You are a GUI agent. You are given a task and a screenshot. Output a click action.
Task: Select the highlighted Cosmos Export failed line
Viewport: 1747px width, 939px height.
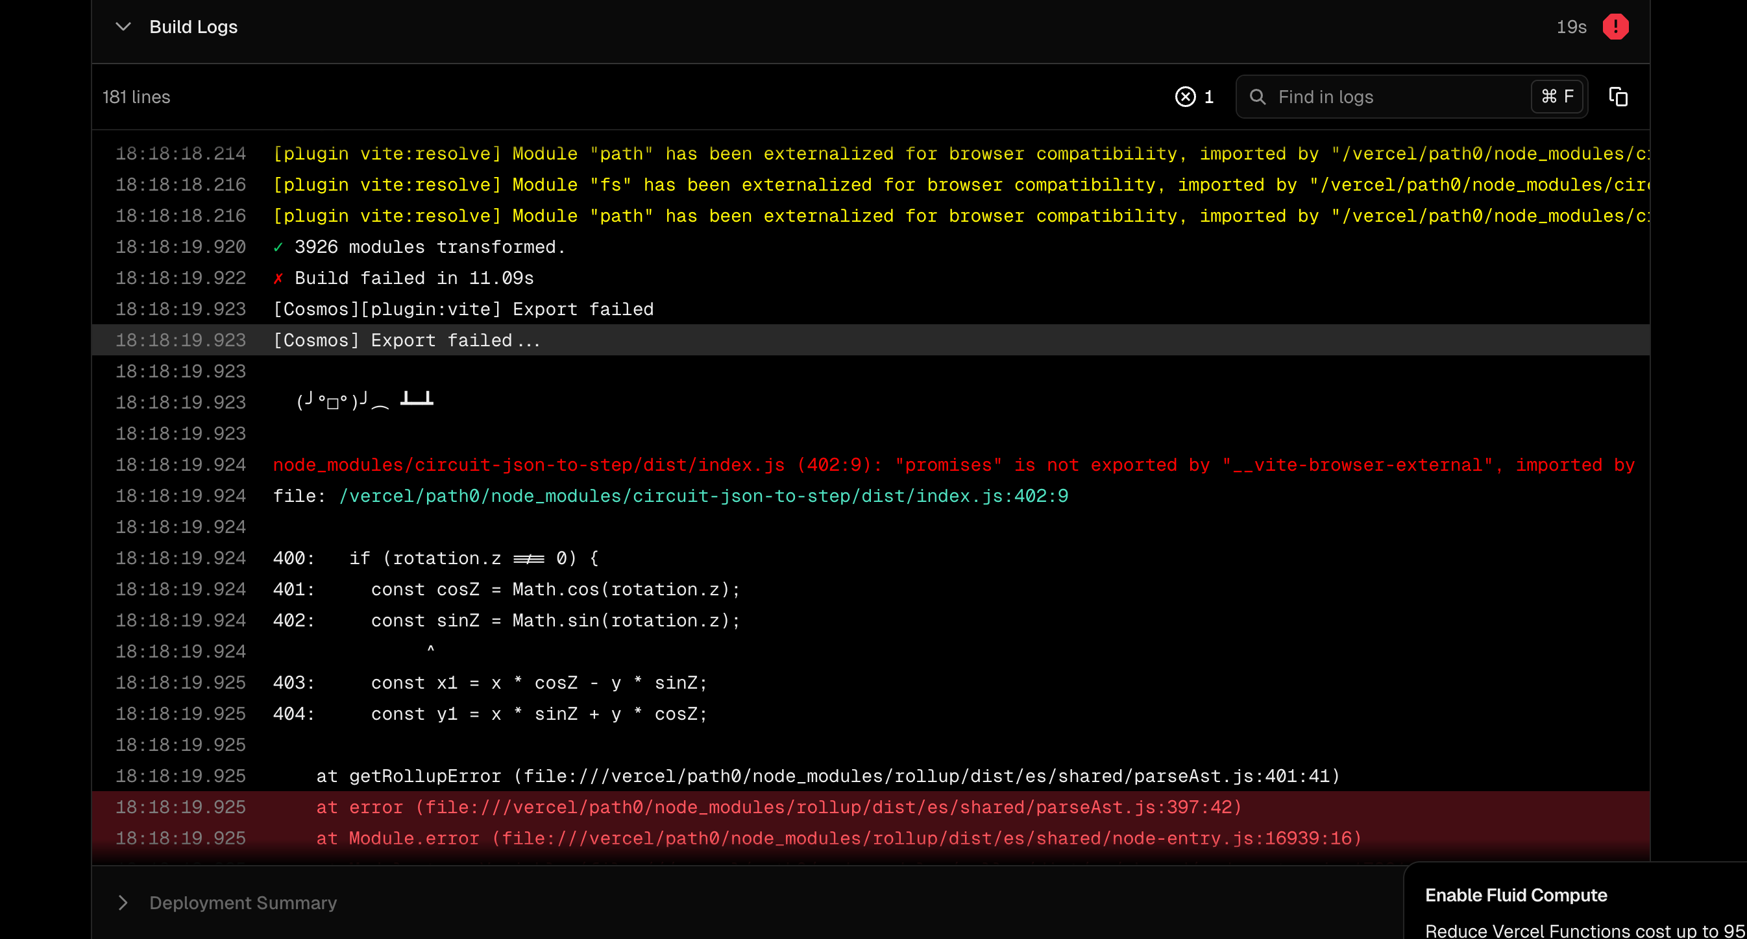[406, 340]
